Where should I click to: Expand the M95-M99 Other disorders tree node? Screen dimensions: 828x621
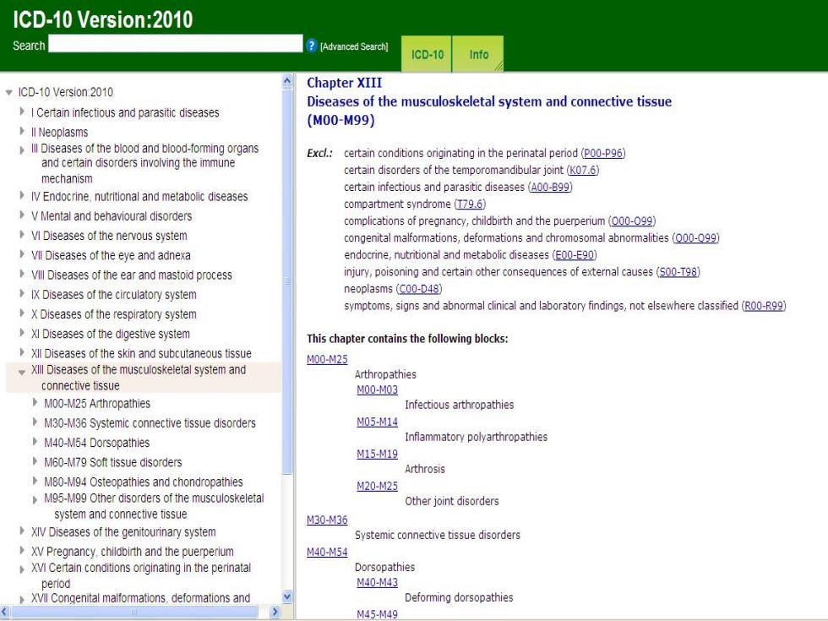35,499
